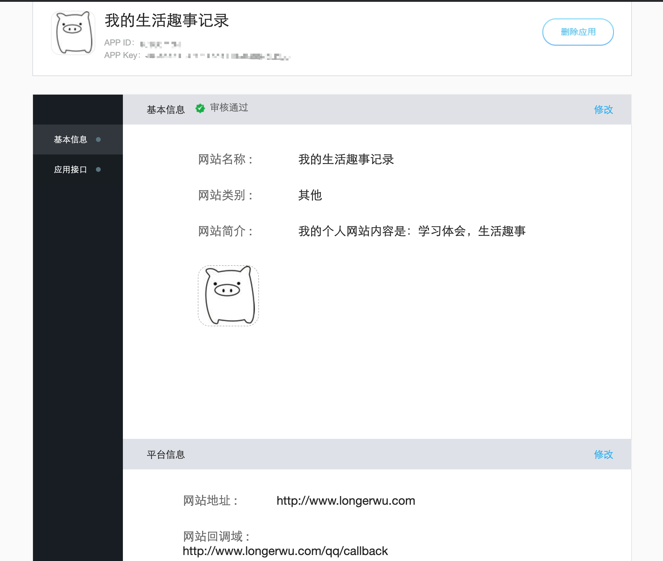Click the dot beside 基本信息 in sidebar
Screen dimensions: 663x561
coord(98,140)
